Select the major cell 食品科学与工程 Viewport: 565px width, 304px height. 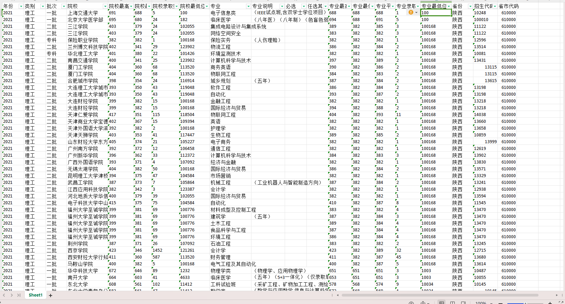[x=230, y=230]
